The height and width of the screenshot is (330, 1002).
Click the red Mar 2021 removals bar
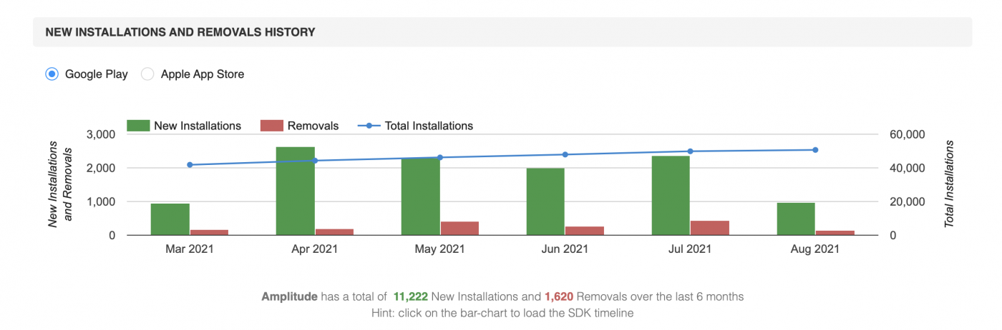pyautogui.click(x=209, y=232)
